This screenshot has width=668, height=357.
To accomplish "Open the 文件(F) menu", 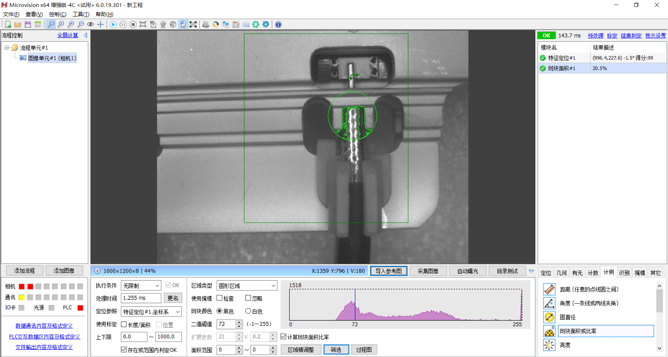I will [x=11, y=14].
